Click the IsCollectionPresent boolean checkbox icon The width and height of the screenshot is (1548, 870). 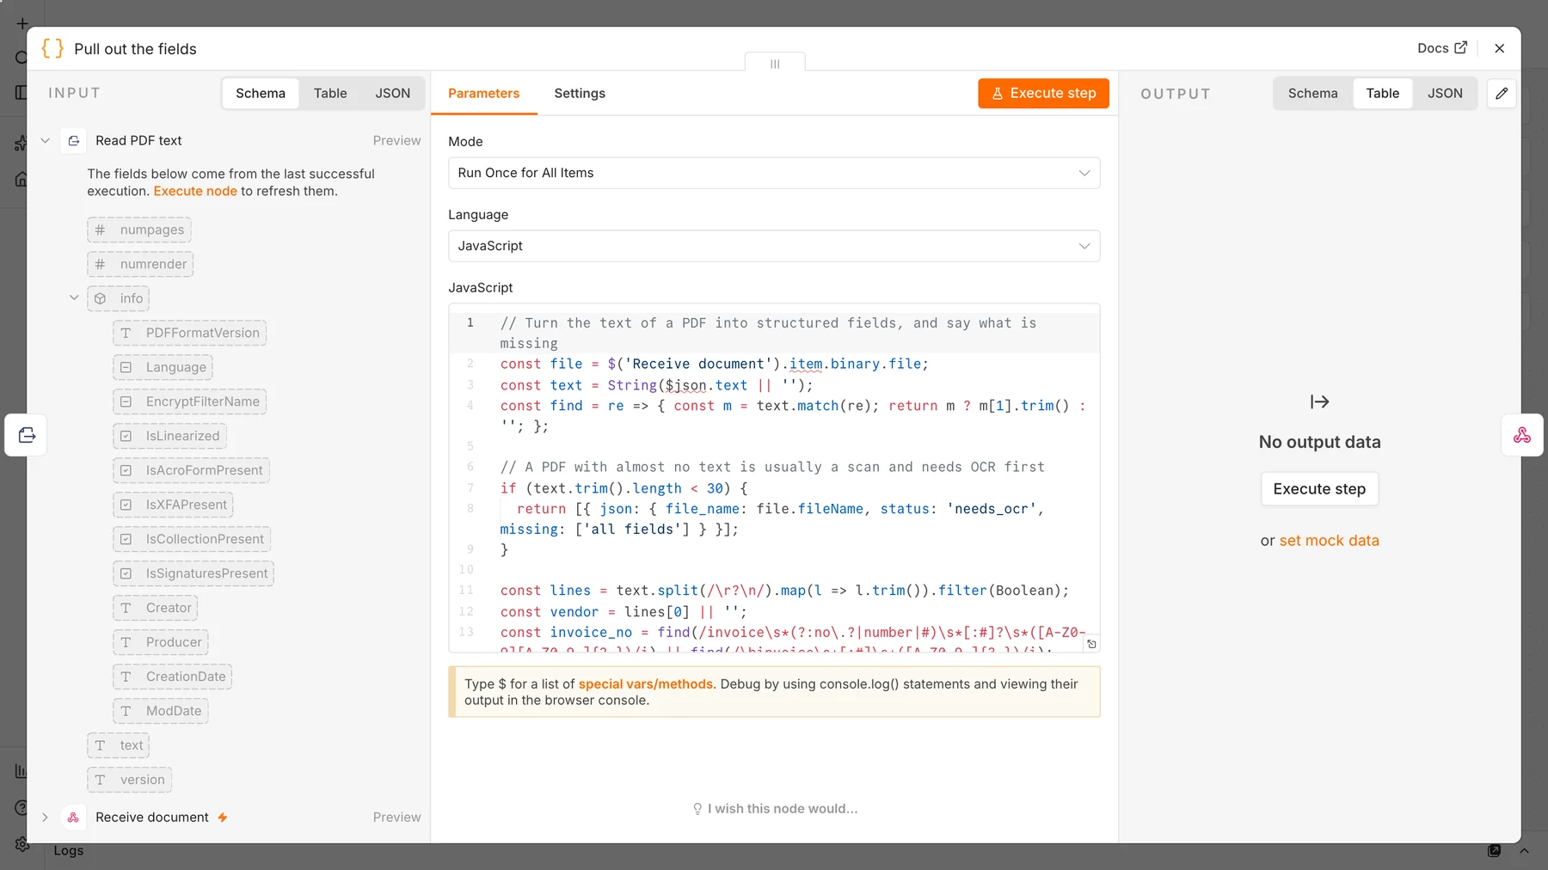126,539
